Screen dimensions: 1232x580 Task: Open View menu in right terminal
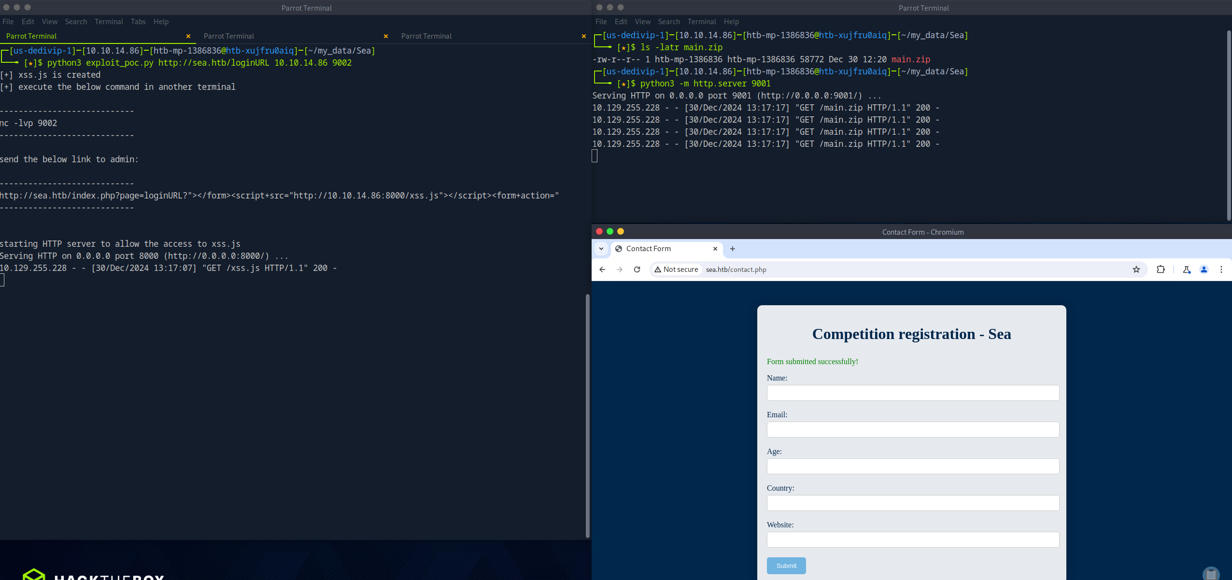[643, 22]
